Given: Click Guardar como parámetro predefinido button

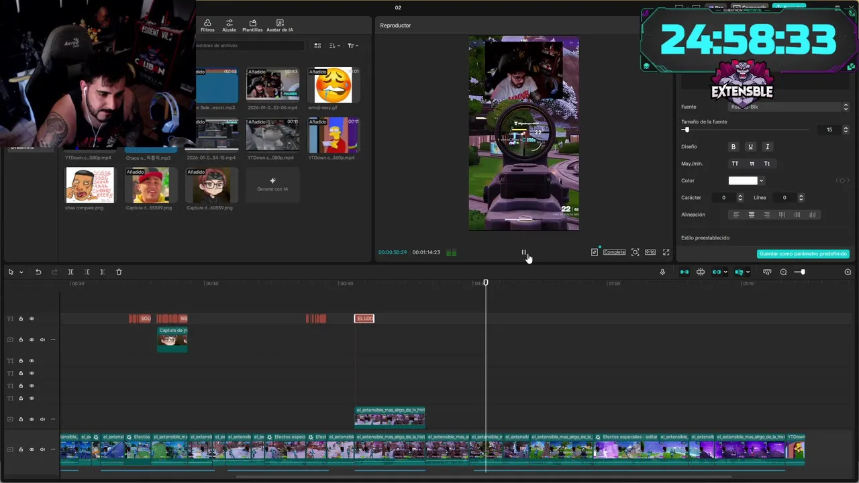Looking at the screenshot, I should [x=803, y=254].
